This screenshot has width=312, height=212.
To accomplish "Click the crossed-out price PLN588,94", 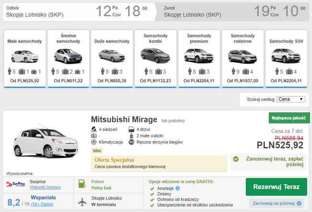I will [289, 138].
